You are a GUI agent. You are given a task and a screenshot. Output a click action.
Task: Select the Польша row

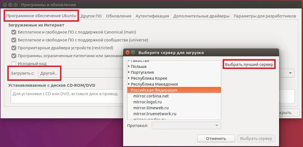point(174,66)
